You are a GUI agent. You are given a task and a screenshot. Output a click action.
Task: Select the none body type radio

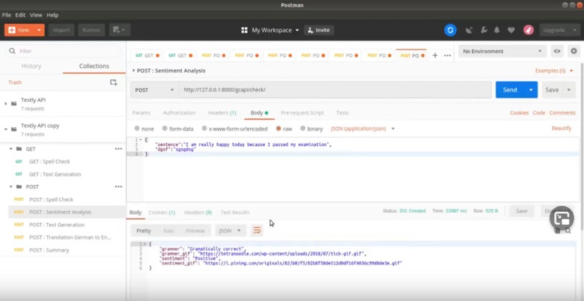coord(137,128)
